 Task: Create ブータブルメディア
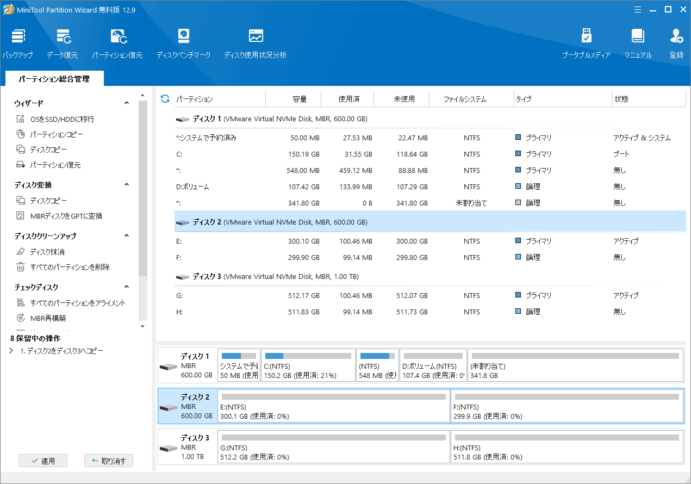click(x=586, y=44)
